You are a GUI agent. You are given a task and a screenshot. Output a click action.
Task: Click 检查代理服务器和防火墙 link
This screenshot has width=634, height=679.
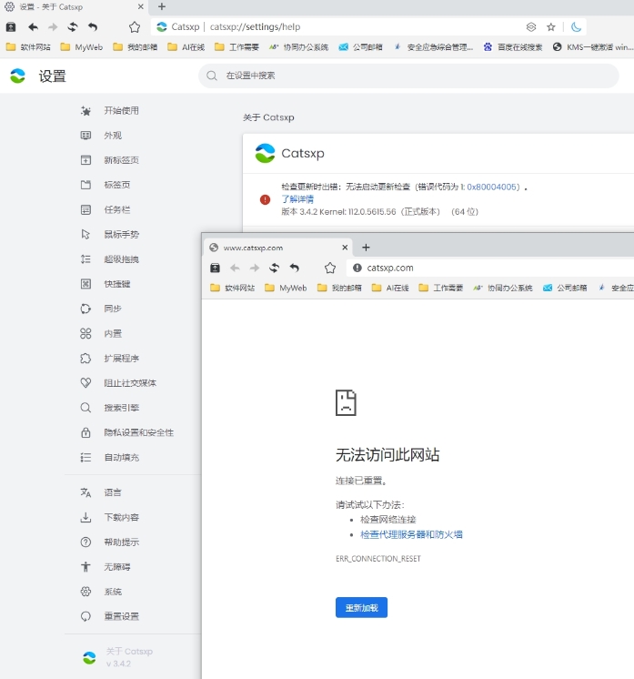tap(411, 534)
